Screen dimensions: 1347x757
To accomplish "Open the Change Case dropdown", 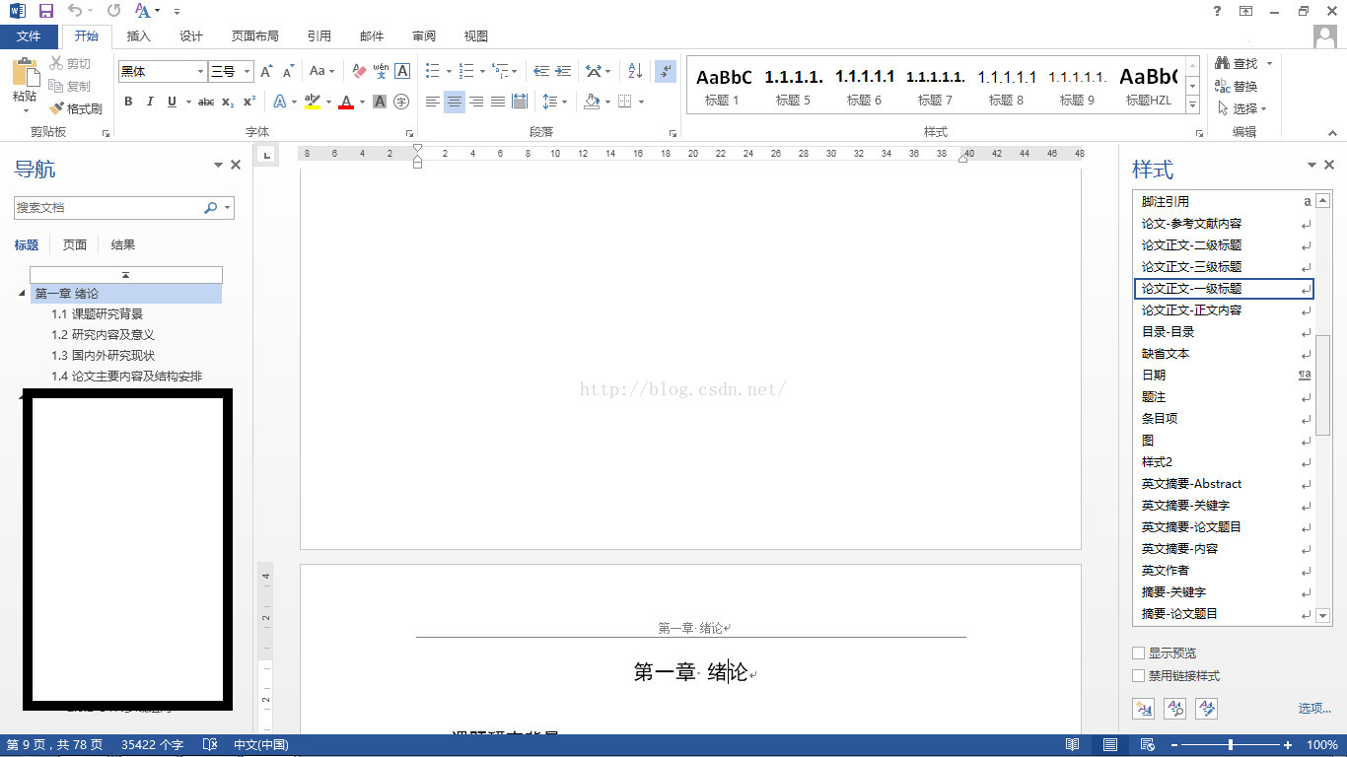I will tap(321, 71).
